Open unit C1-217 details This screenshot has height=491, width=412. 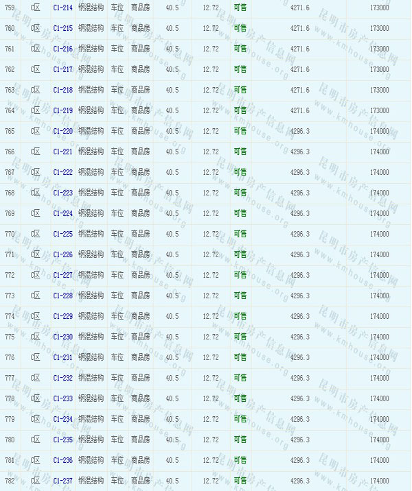point(62,69)
